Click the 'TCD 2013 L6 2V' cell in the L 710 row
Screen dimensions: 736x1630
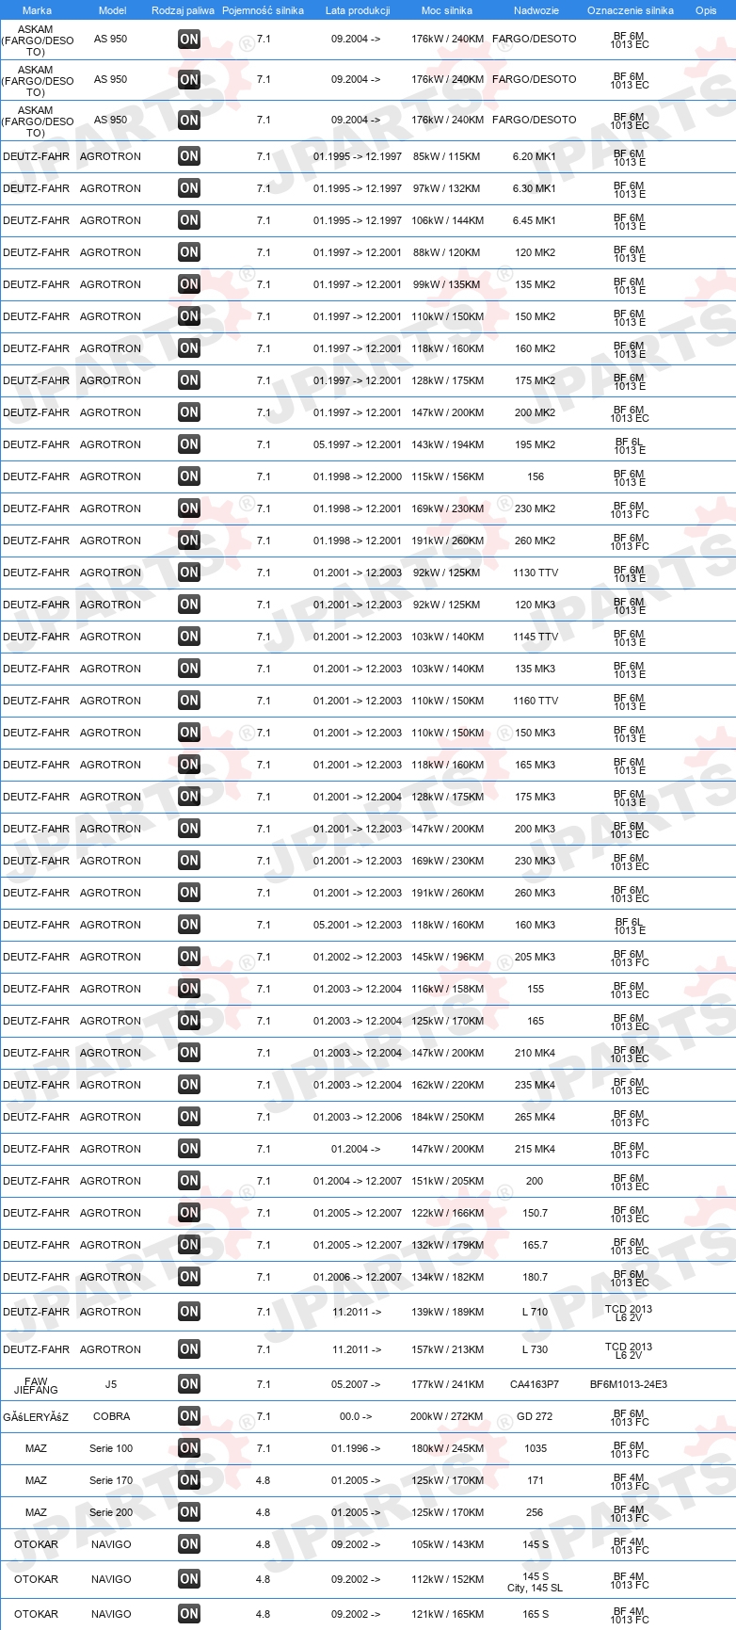pos(629,1313)
